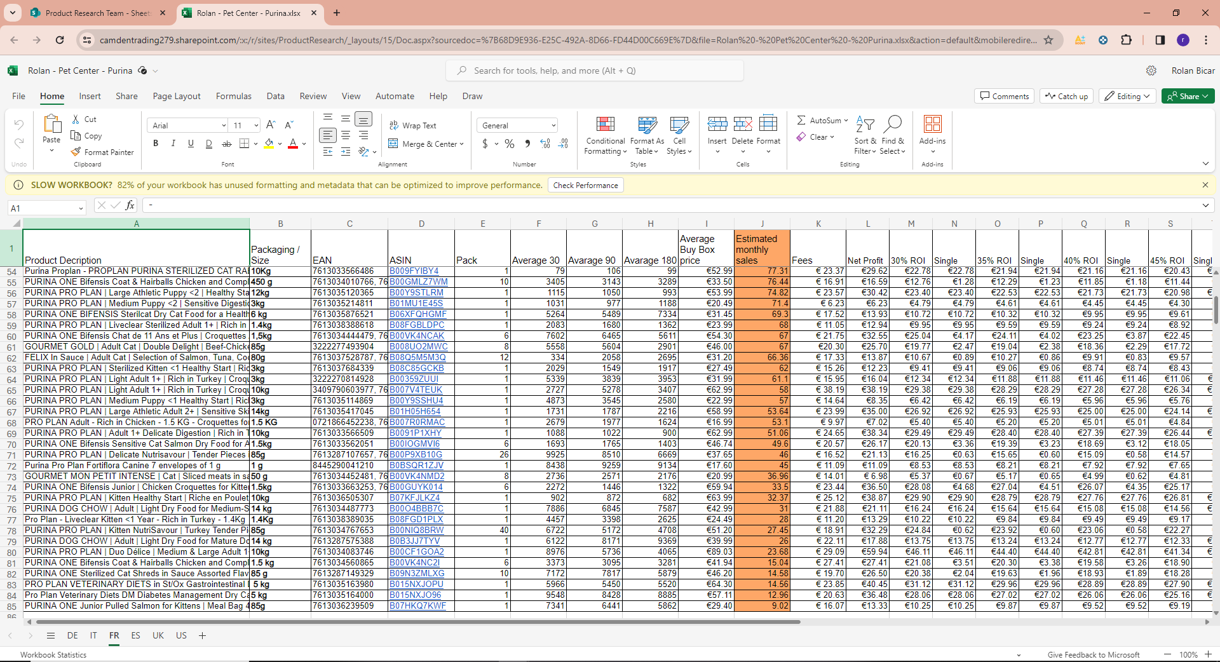Expand the General number format dropdown

tap(518, 126)
